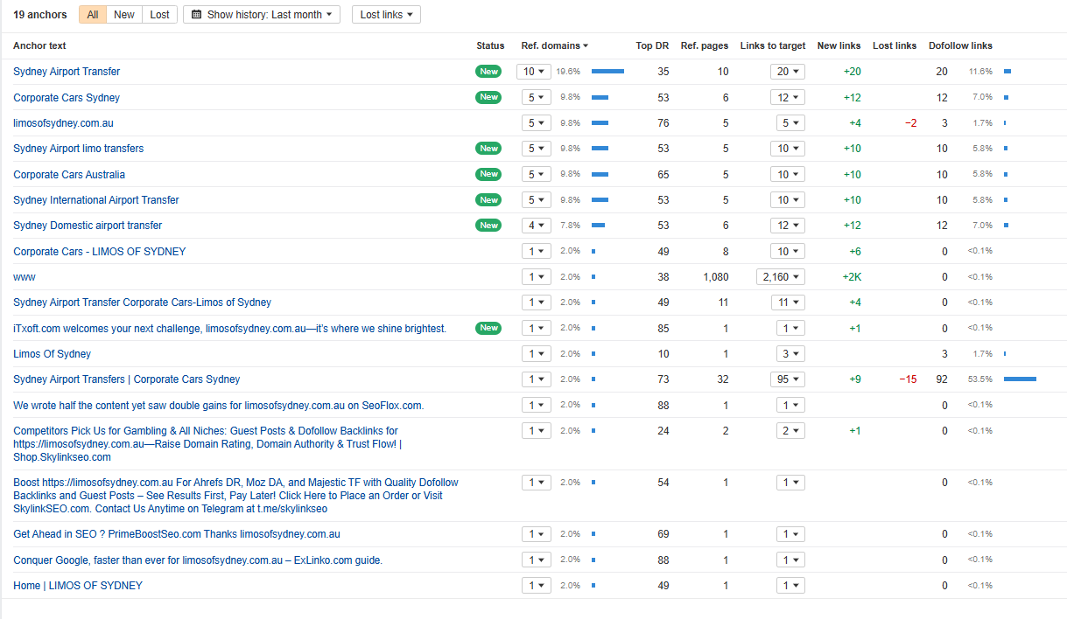Viewport: 1067px width, 619px height.
Task: Click the 53.5% dofollow percentage bar
Action: tap(1020, 379)
